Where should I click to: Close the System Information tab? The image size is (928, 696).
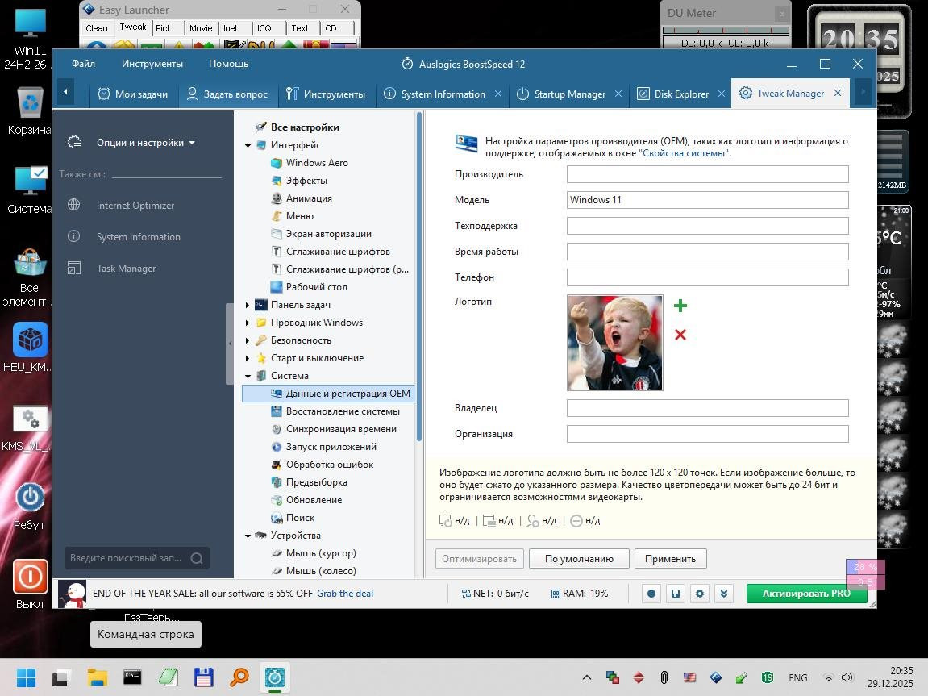point(498,94)
